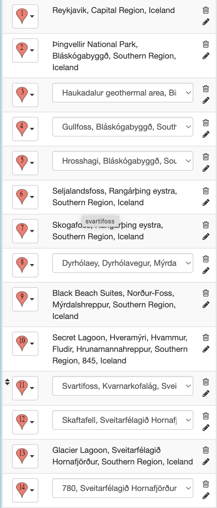The width and height of the screenshot is (217, 508).
Task: Select the Secret Lagoon address text
Action: coord(120,349)
